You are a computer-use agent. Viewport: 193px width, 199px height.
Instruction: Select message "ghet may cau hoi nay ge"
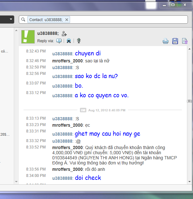108,134
